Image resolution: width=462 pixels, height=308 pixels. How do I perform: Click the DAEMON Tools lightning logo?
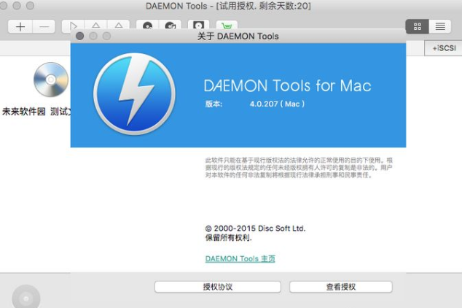tap(134, 94)
